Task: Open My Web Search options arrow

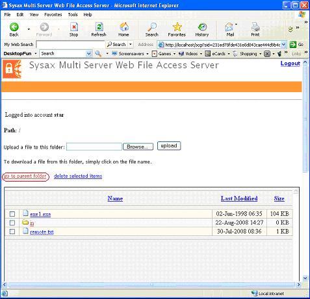Action: (131, 44)
